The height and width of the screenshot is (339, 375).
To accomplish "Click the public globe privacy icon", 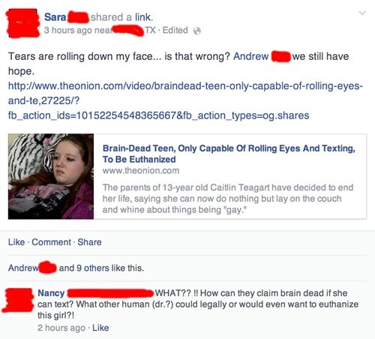I will (x=197, y=31).
